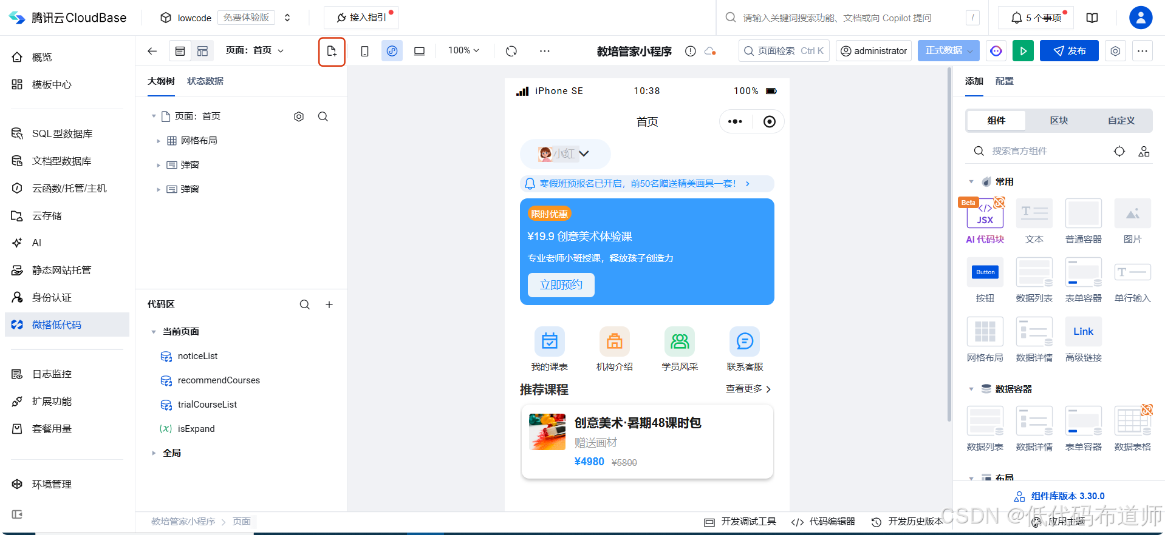Go back with the left arrow icon
The width and height of the screenshot is (1165, 535).
click(152, 51)
